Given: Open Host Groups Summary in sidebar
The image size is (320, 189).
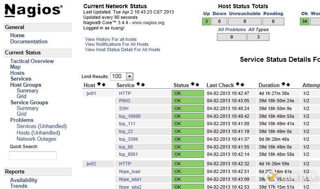Looking at the screenshot, I should [x=28, y=91].
